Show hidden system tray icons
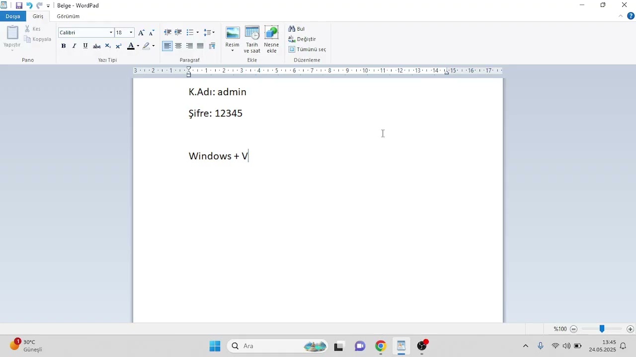 coord(526,346)
